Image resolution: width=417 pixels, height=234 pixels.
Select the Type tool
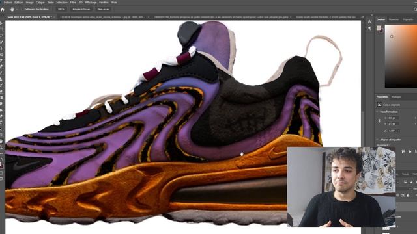1,122
